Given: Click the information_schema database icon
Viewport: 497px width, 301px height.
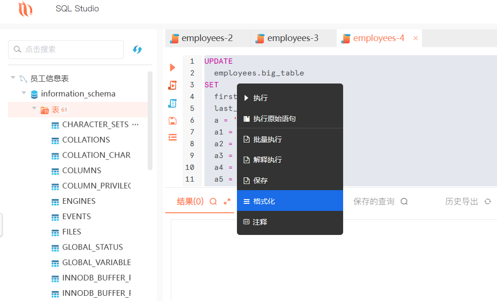Looking at the screenshot, I should [x=34, y=94].
